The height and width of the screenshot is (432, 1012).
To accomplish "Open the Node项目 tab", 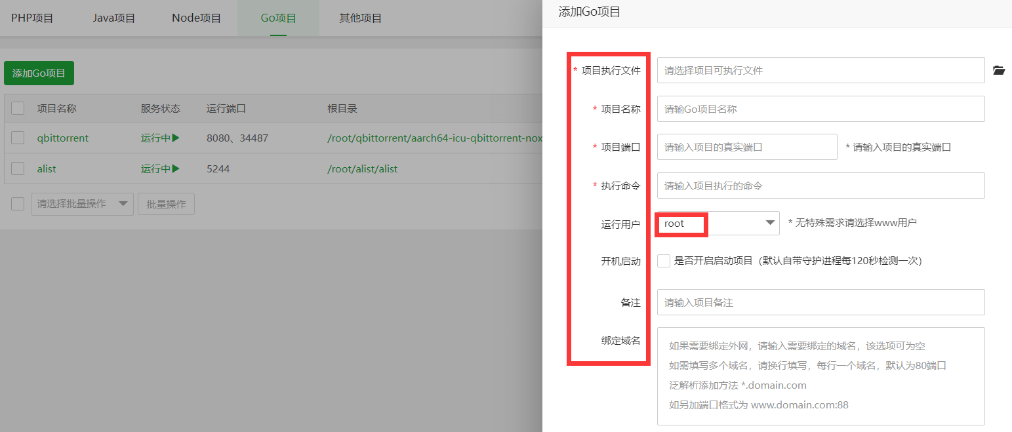I will coord(195,18).
